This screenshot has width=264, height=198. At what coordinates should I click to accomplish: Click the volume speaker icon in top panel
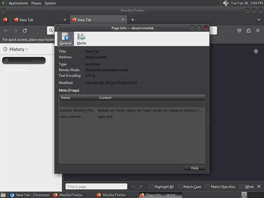(x=226, y=3)
